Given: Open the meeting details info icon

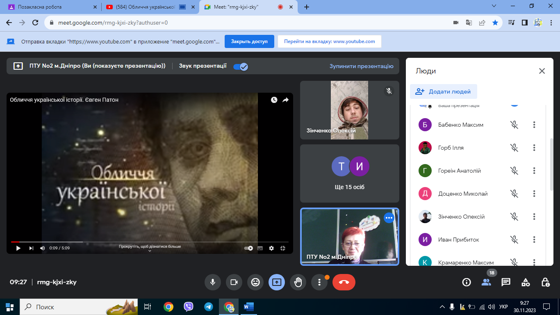Looking at the screenshot, I should click(x=467, y=282).
